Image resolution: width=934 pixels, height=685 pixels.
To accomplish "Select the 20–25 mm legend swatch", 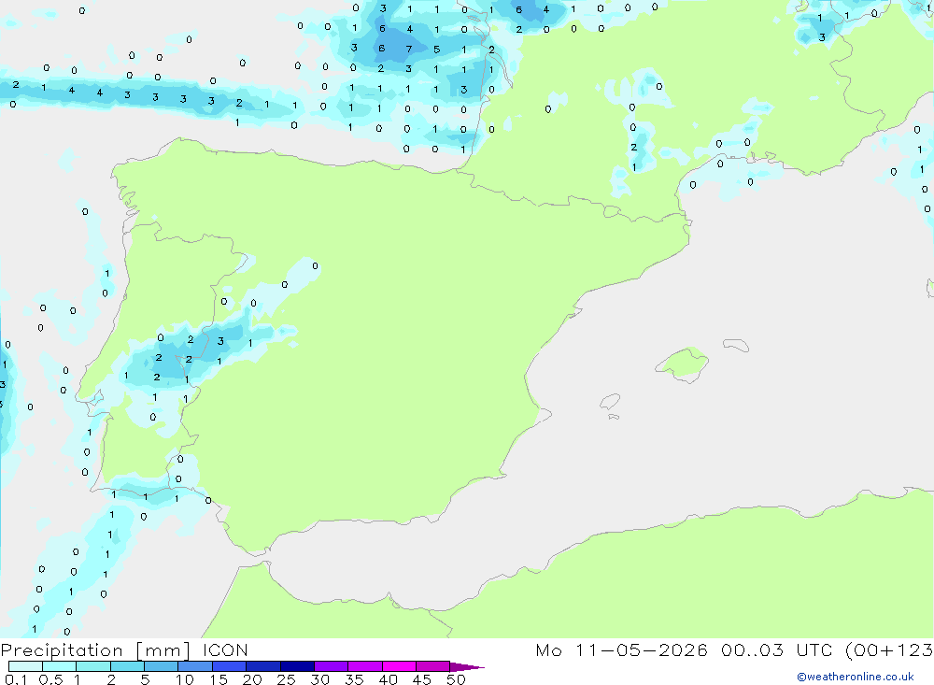I will [263, 666].
